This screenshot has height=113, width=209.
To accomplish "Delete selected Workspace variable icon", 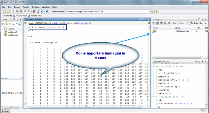I will [x=169, y=23].
